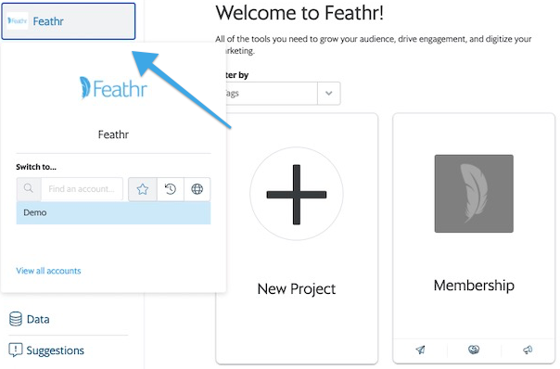The height and width of the screenshot is (369, 560).
Task: Click the search magnifier icon
Action: coord(29,188)
